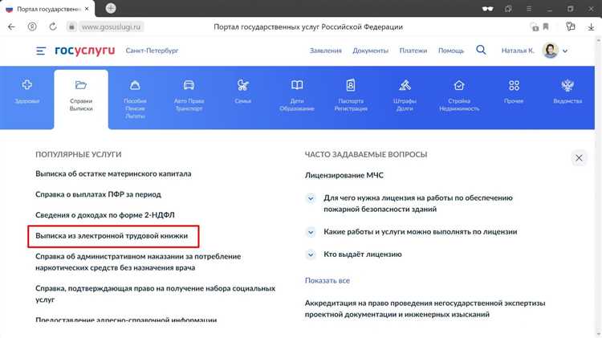The height and width of the screenshot is (338, 602).
Task: Open the user profile dropdown Наталья К.
Action: click(555, 51)
